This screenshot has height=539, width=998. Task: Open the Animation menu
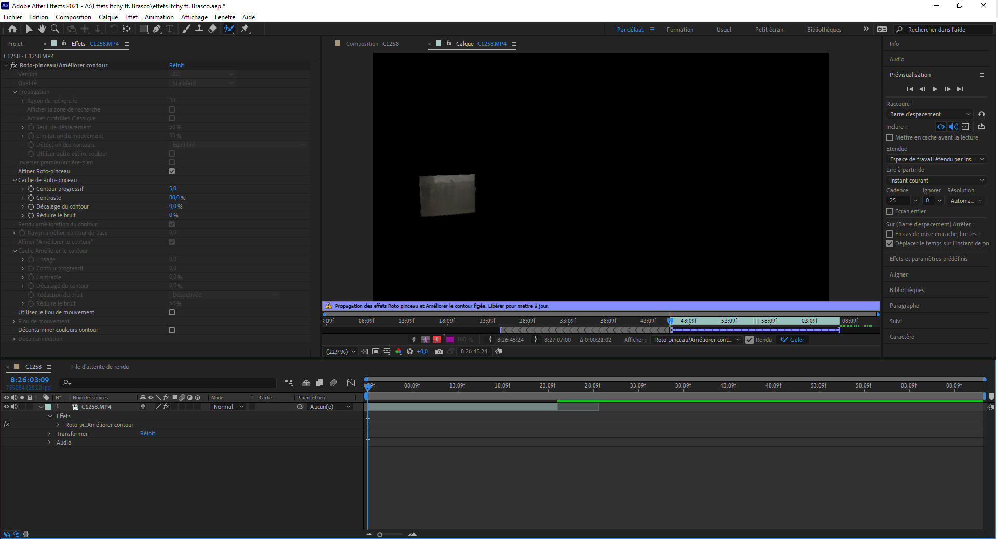point(159,17)
